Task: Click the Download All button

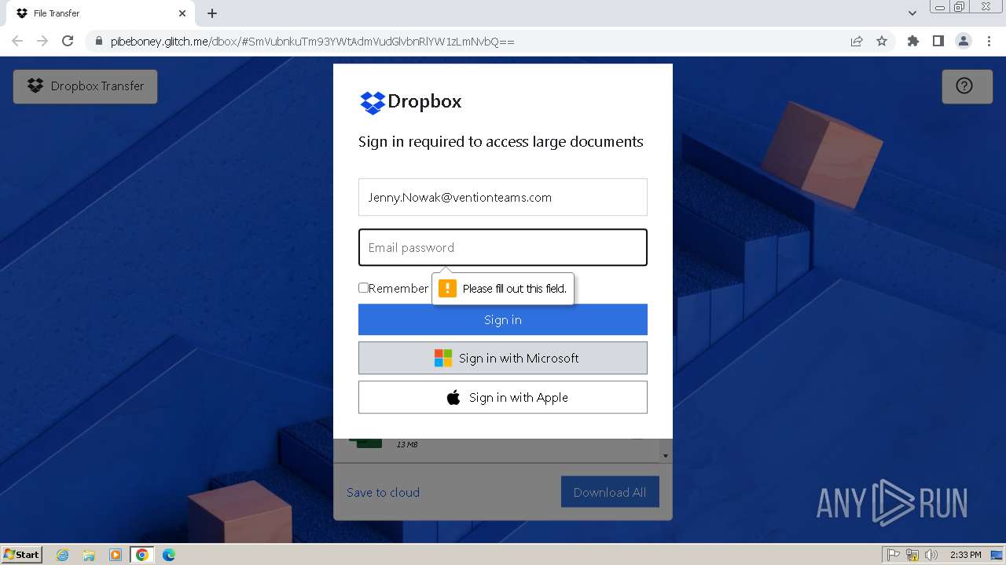Action: coord(610,492)
